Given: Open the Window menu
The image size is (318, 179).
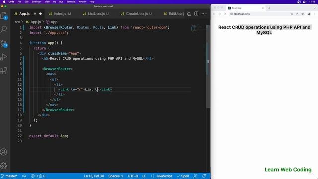Looking at the screenshot, I should point(82,2).
